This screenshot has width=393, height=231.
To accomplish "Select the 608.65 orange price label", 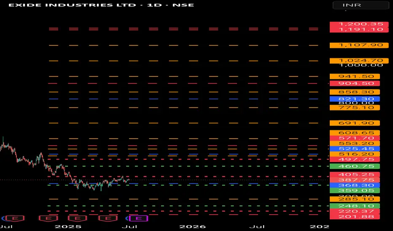I will (x=355, y=133).
